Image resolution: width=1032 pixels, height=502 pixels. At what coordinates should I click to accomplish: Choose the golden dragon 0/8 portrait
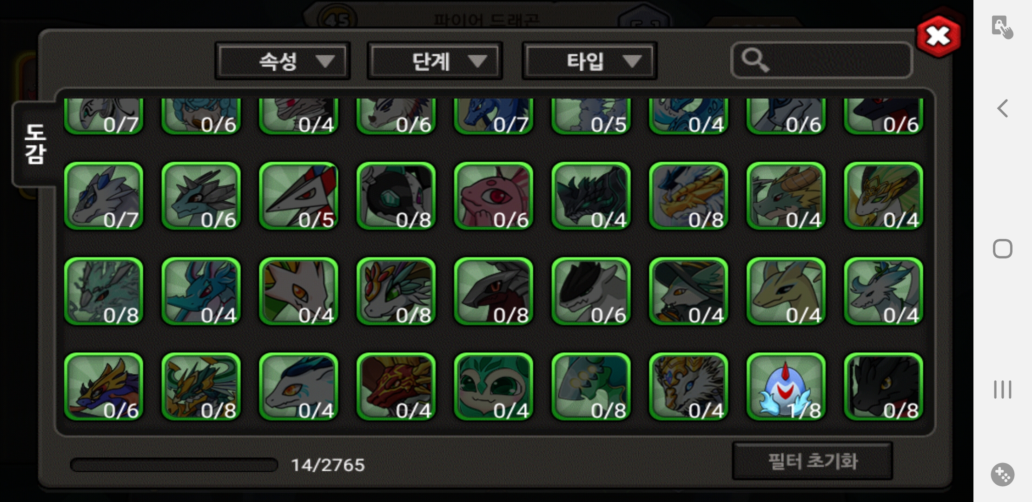pos(688,196)
